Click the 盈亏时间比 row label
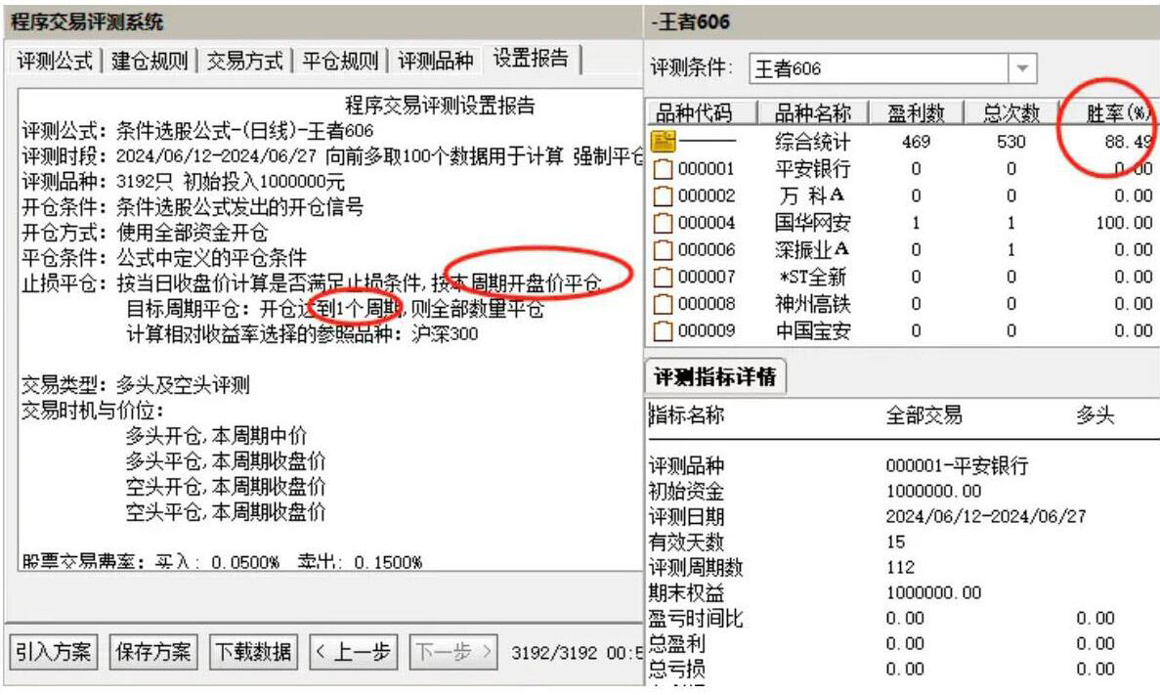The width and height of the screenshot is (1160, 695). [696, 618]
